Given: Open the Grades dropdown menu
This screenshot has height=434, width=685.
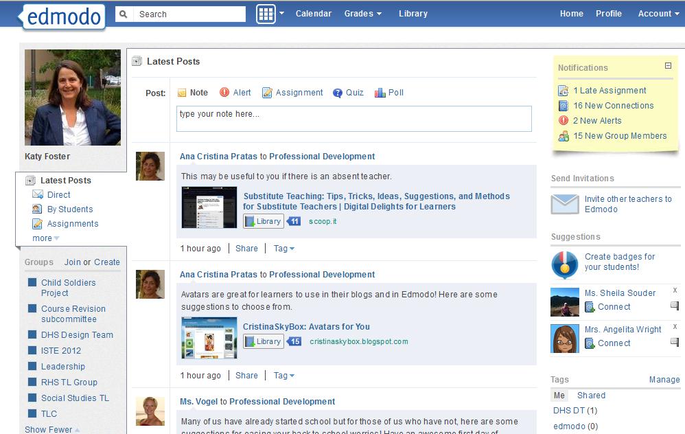Looking at the screenshot, I should 362,14.
